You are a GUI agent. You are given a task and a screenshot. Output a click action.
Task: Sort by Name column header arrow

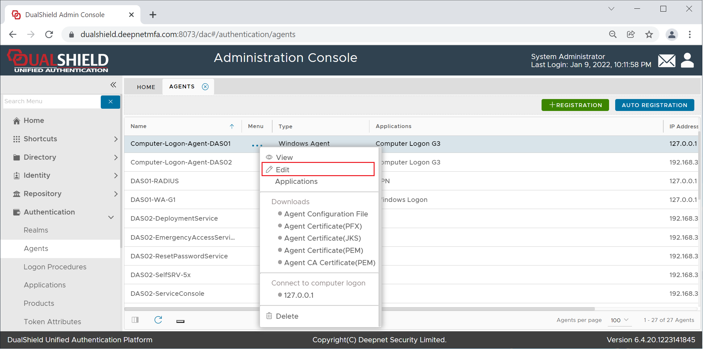pos(232,127)
